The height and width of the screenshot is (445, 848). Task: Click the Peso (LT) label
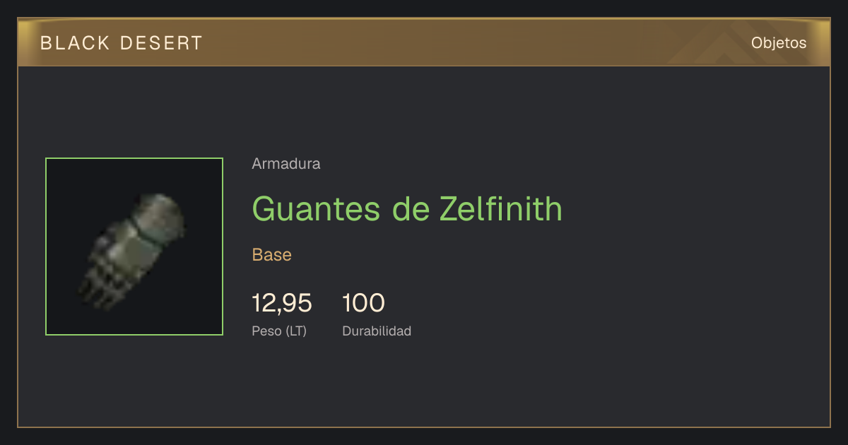pyautogui.click(x=279, y=331)
